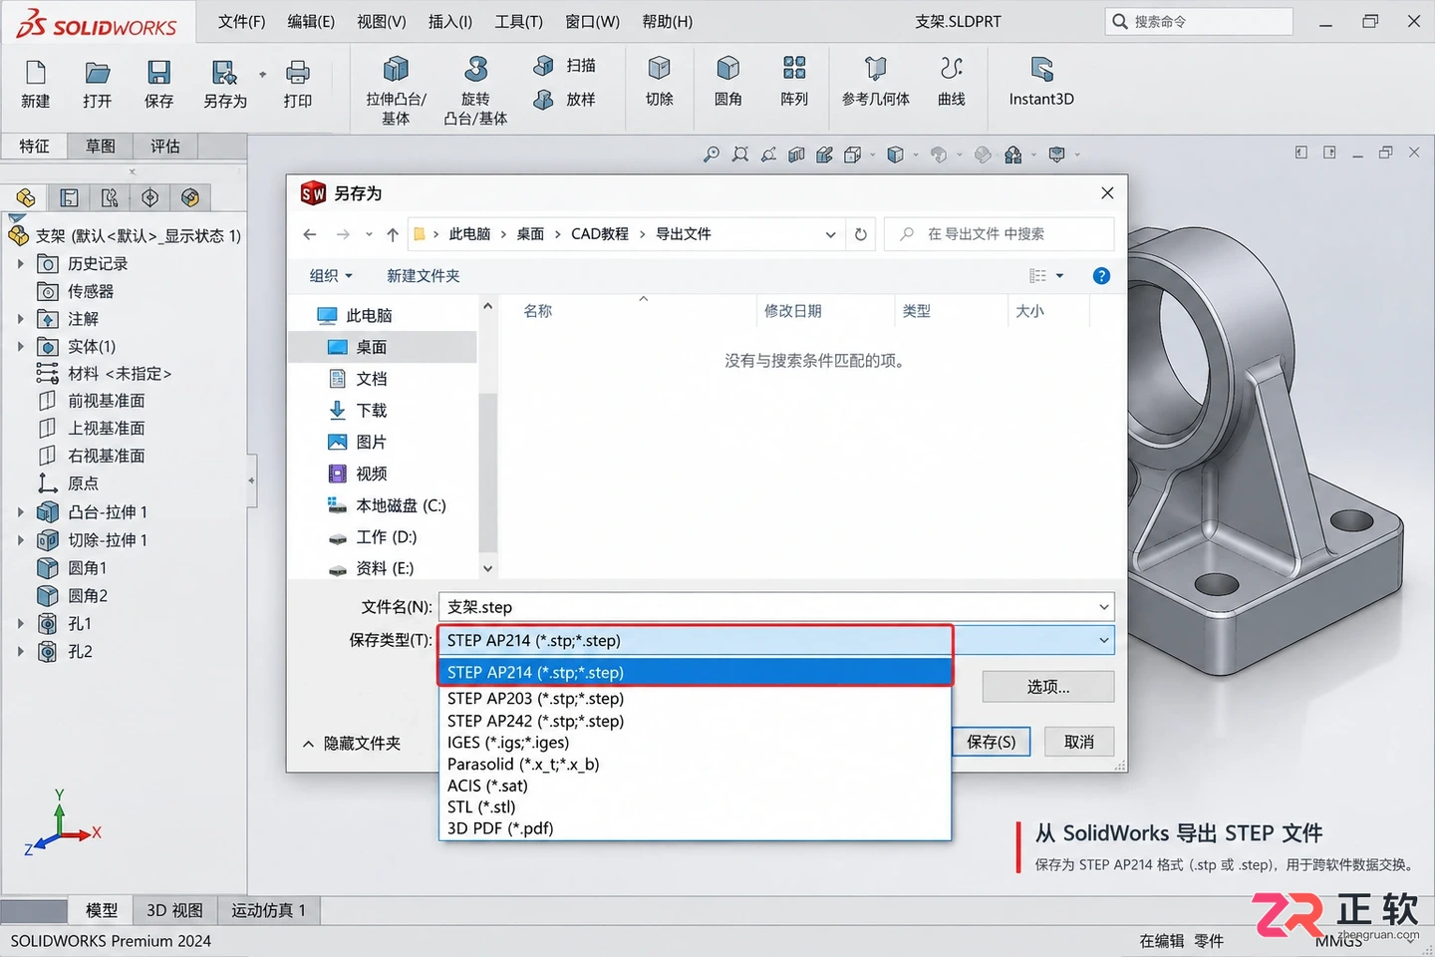Switch to the 运动仿真 1 tab
1435x957 pixels.
269,910
